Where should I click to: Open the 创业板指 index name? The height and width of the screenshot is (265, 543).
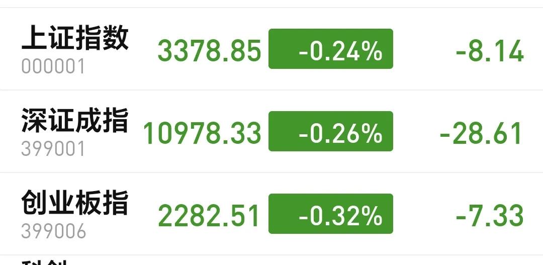pyautogui.click(x=75, y=202)
